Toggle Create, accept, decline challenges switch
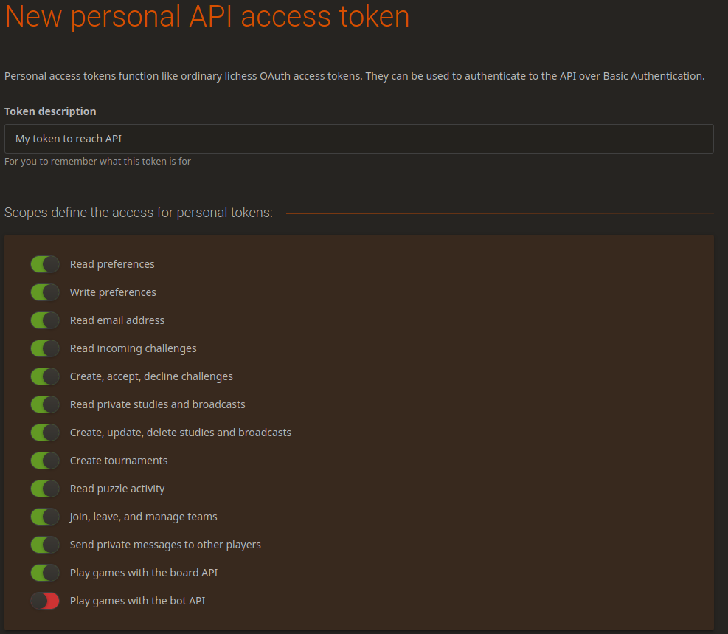The image size is (728, 634). pos(45,376)
